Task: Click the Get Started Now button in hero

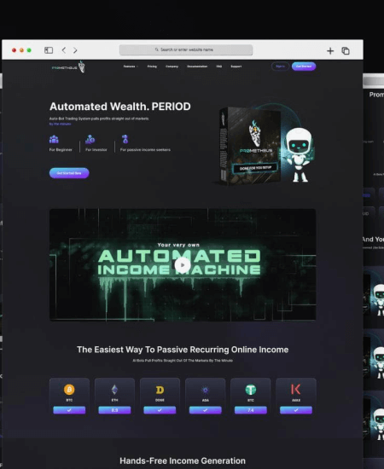Action: 69,173
